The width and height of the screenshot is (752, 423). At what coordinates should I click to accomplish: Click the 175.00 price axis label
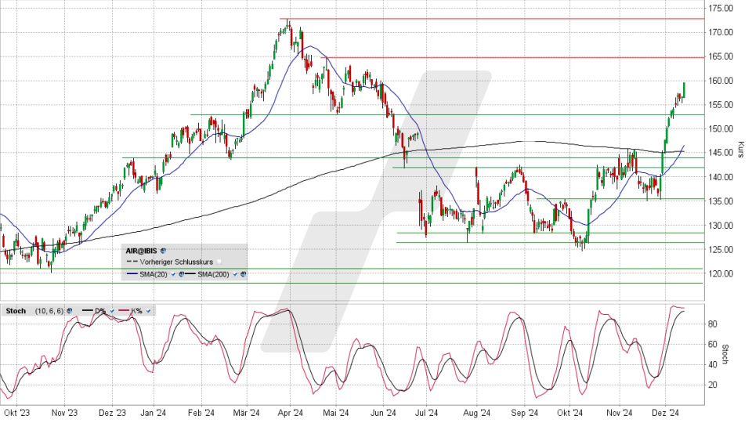(x=721, y=8)
